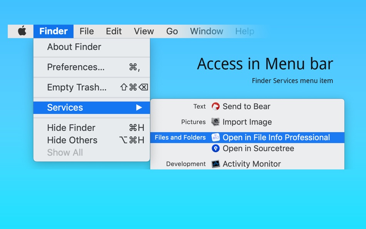The image size is (366, 229).
Task: Open the View menu
Action: pyautogui.click(x=144, y=31)
